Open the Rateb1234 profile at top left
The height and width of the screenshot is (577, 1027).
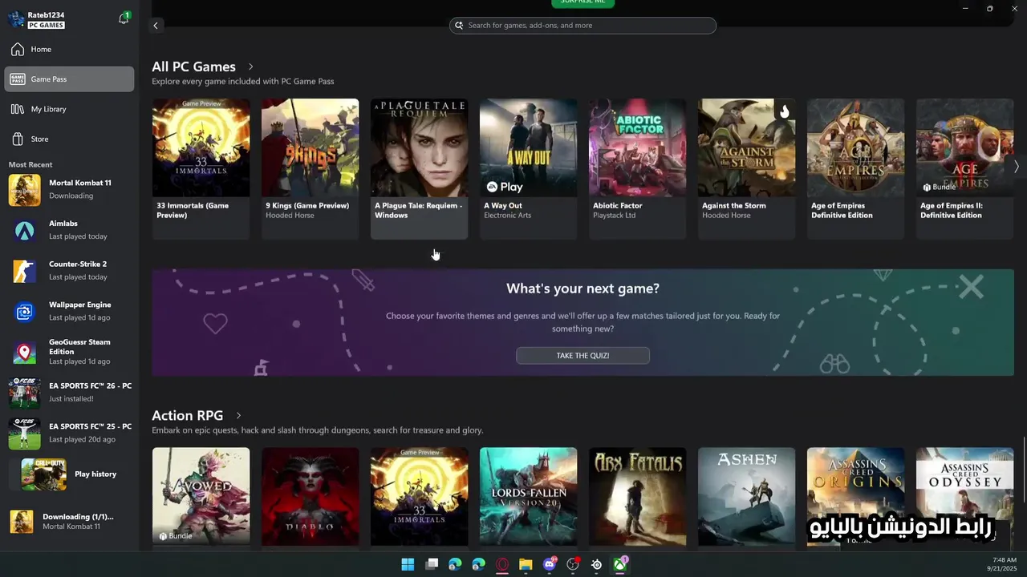tap(37, 20)
